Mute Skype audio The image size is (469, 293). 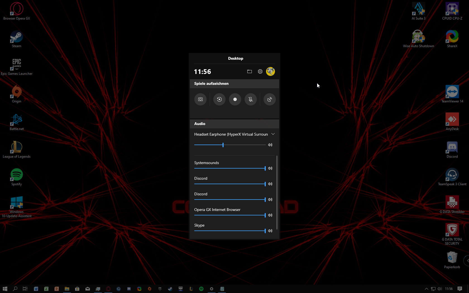click(x=270, y=231)
